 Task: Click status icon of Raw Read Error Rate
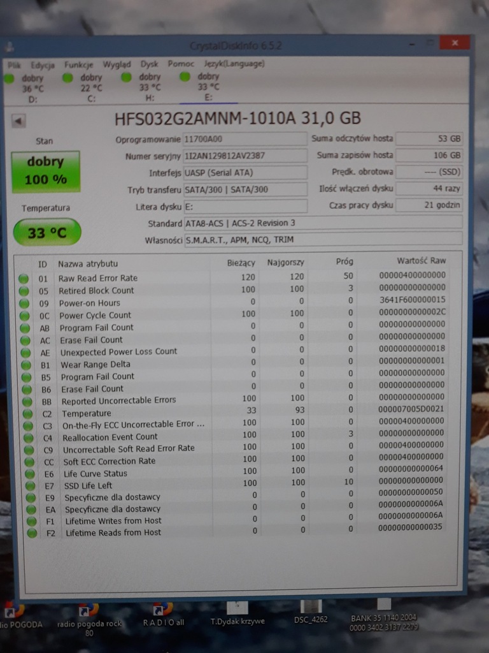point(24,279)
